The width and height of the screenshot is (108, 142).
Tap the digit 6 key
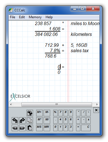point(71,120)
